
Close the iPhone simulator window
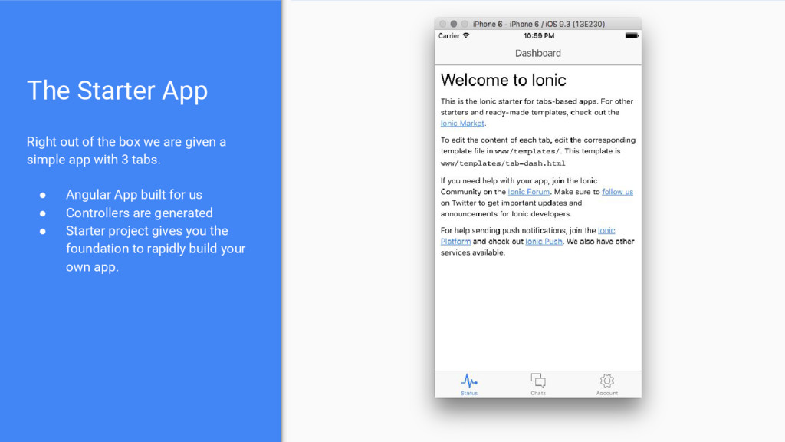[442, 24]
